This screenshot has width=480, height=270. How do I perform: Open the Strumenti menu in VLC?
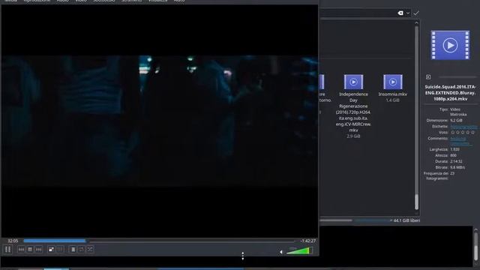(132, 1)
